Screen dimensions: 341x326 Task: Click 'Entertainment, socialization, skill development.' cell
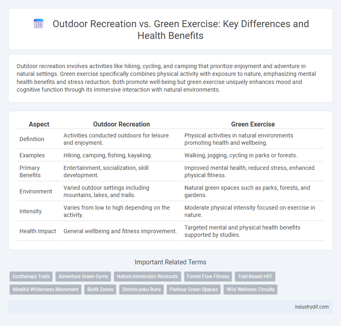click(121, 172)
